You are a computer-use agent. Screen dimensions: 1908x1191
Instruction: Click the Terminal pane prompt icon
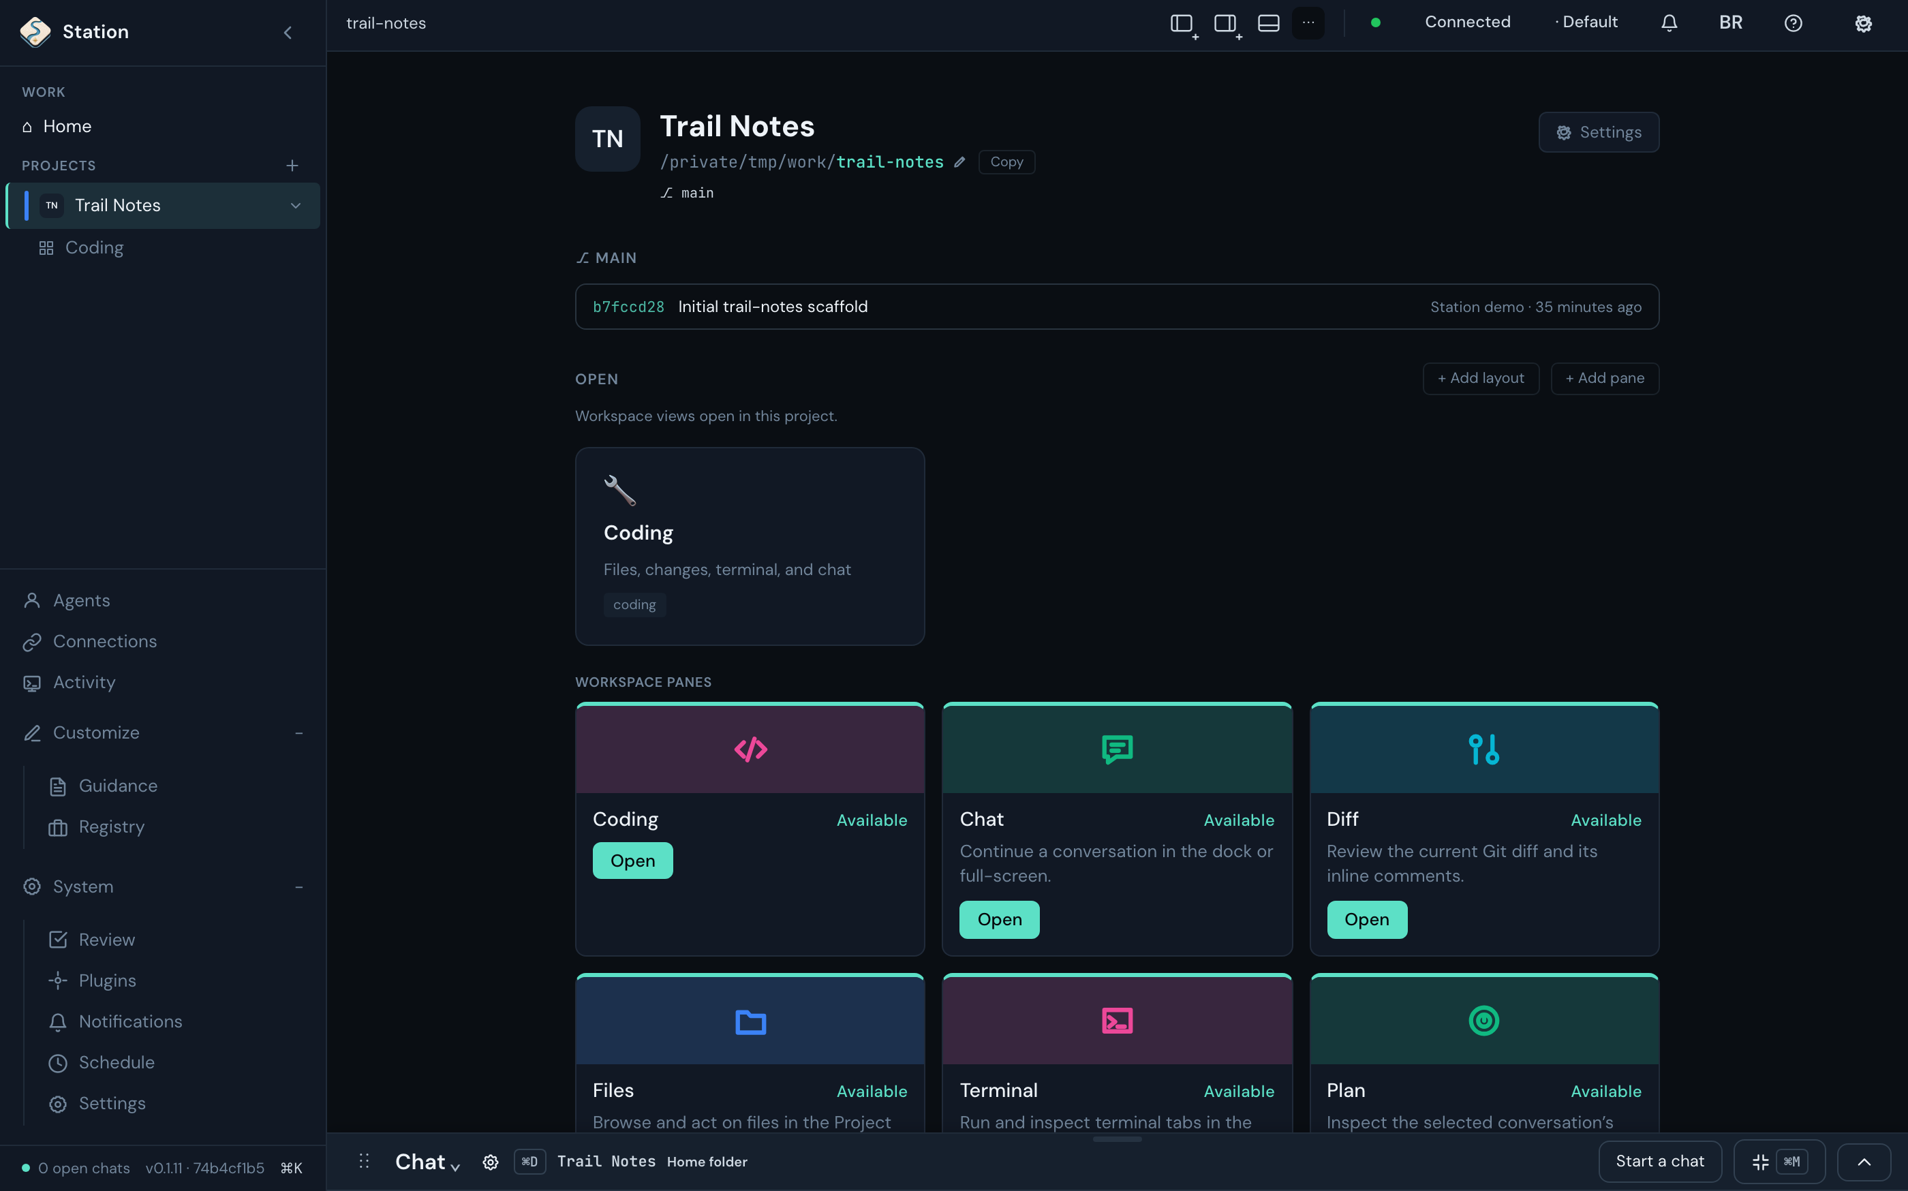tap(1117, 1021)
